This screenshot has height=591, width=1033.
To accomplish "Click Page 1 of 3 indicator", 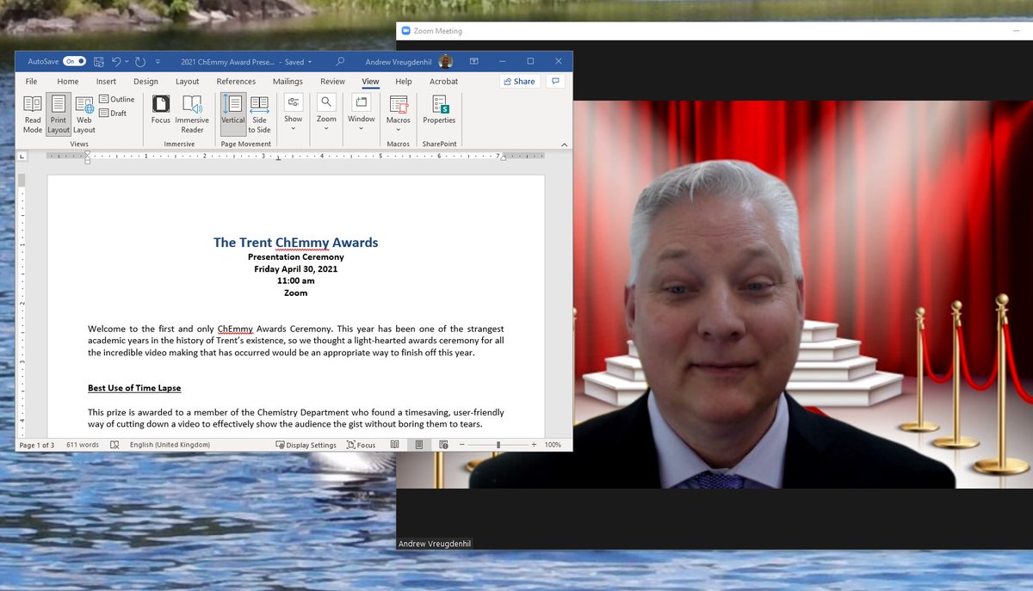I will tap(37, 445).
